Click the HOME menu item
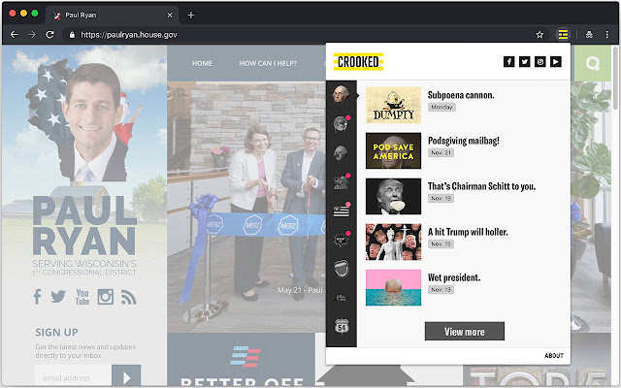This screenshot has height=388, width=621. (x=202, y=63)
